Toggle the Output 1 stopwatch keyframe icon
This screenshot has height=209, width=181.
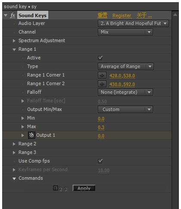[x=31, y=135]
